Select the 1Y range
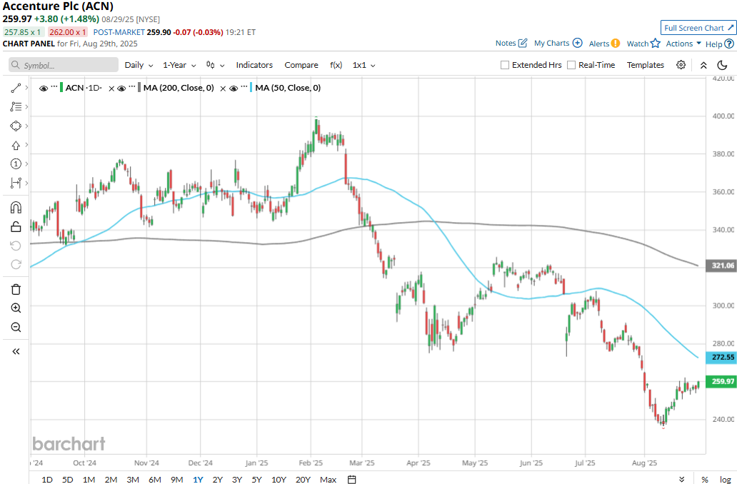 coord(198,479)
